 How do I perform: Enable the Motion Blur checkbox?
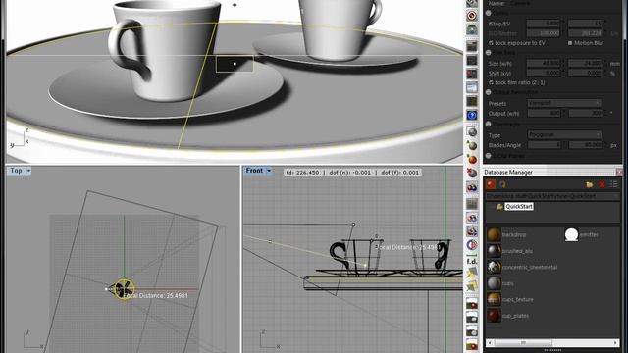pyautogui.click(x=570, y=43)
